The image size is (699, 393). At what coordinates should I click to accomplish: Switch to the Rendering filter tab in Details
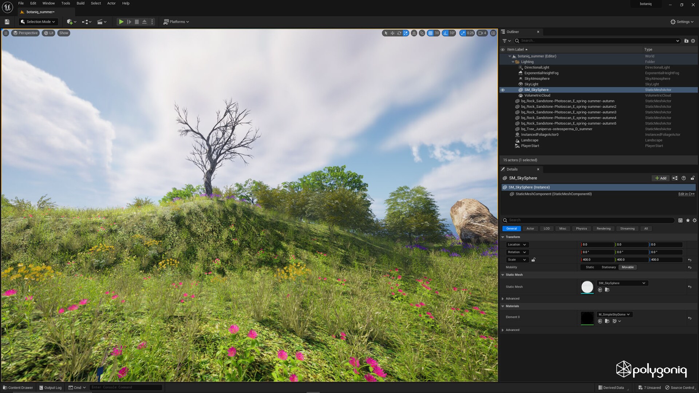603,229
